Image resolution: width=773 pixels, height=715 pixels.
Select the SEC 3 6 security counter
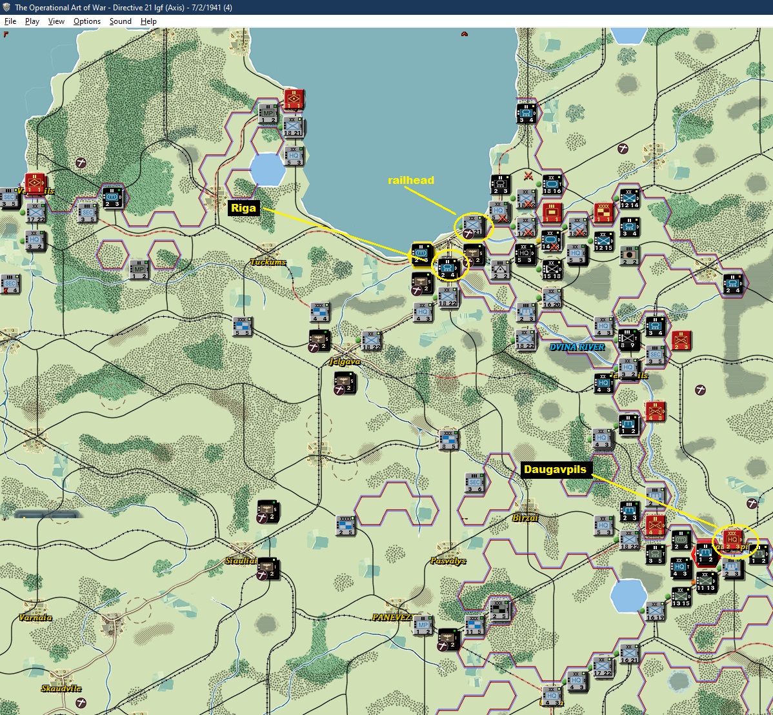pos(476,482)
